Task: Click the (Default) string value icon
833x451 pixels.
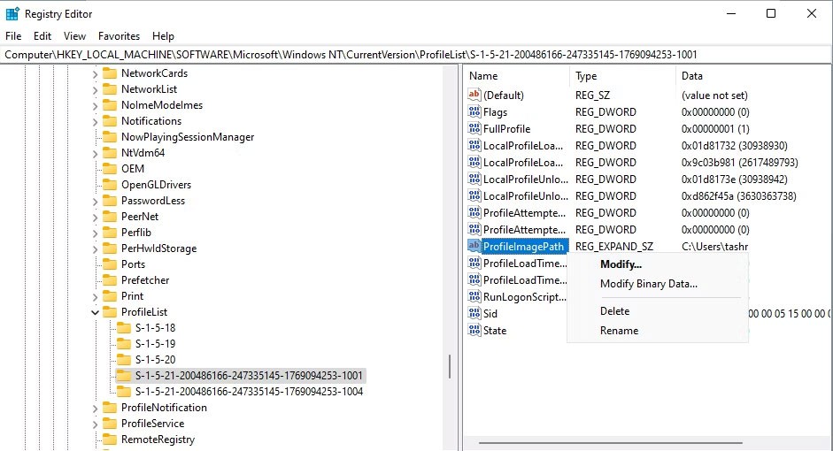Action: pos(474,96)
